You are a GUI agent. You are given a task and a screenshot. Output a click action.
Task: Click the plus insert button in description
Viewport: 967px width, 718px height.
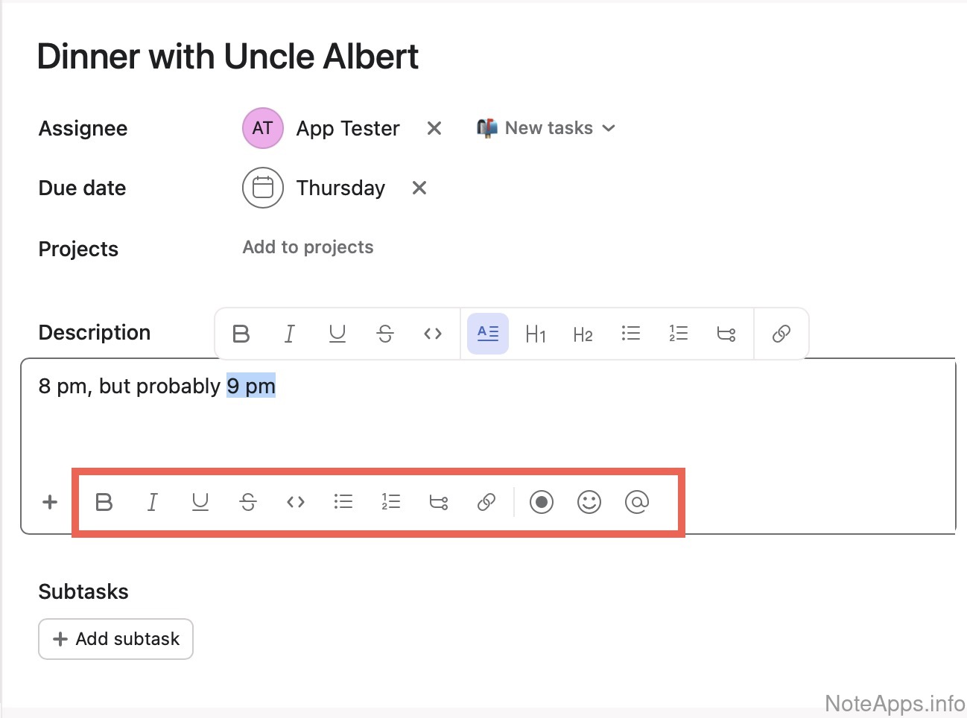tap(50, 502)
